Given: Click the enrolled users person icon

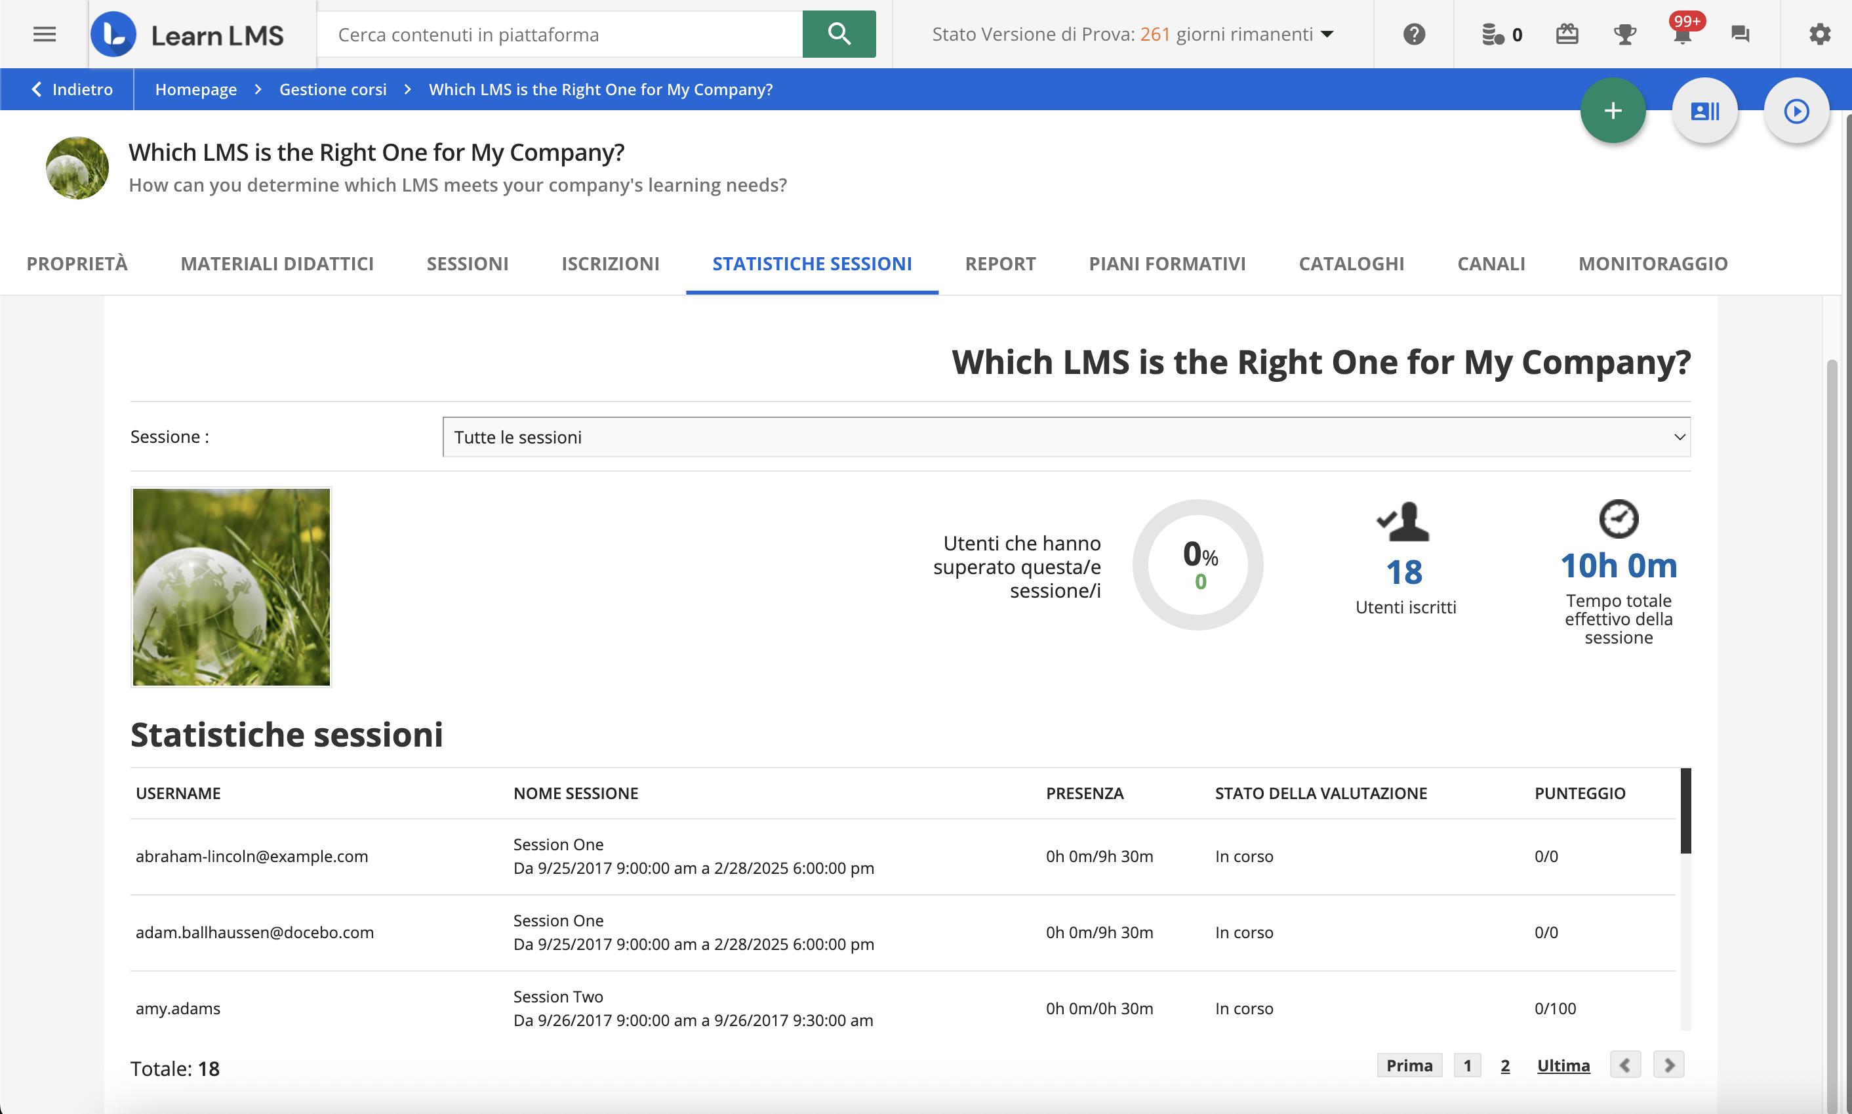Looking at the screenshot, I should [x=1403, y=521].
